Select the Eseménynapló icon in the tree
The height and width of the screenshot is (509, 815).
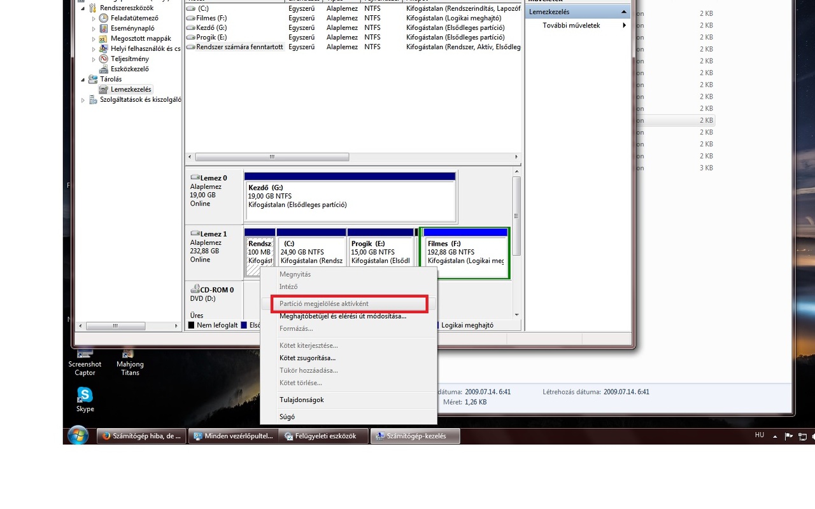point(104,28)
